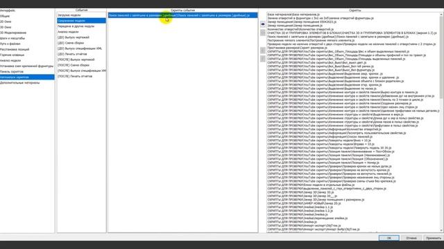Viewport: 444px width, 249px height.
Task: Click the scripts list scroll-up arrow
Action: [x=441, y=14]
